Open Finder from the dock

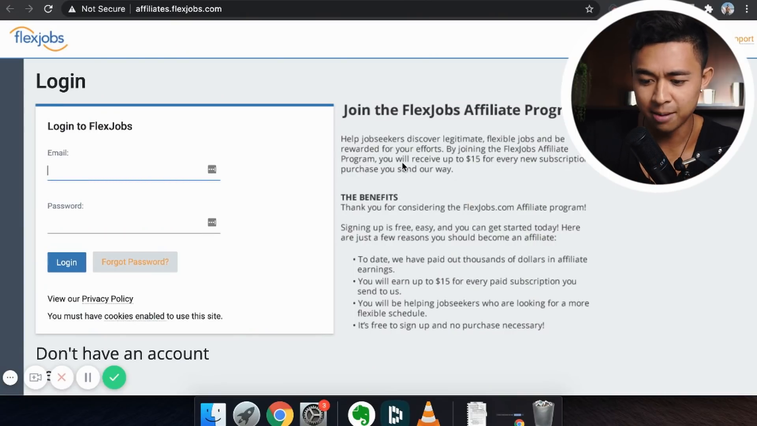[x=213, y=414]
